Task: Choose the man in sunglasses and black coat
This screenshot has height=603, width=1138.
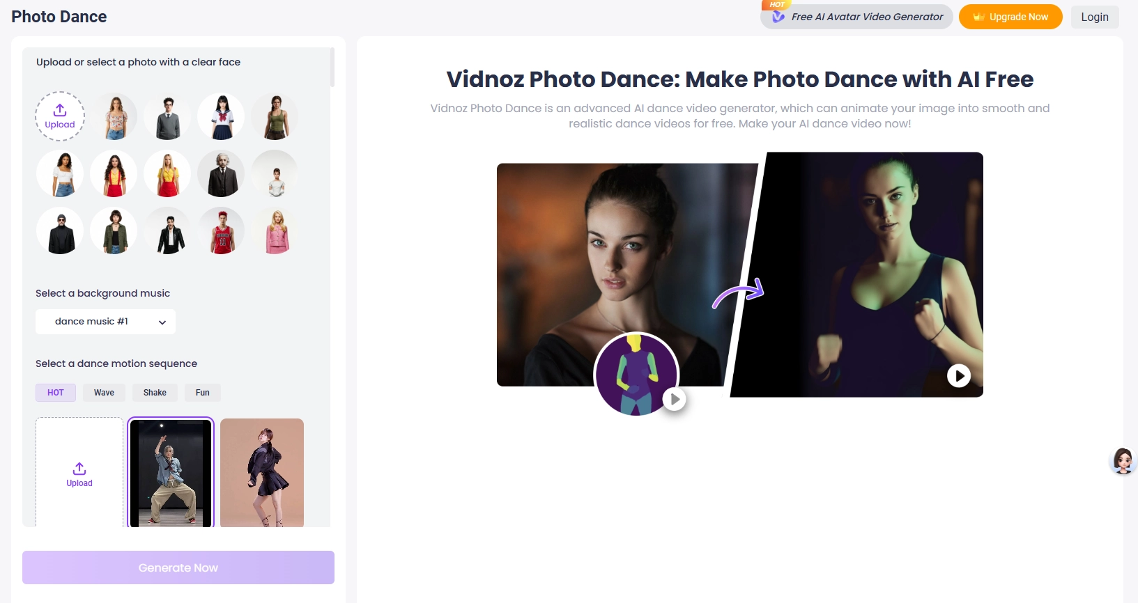Action: pos(61,231)
